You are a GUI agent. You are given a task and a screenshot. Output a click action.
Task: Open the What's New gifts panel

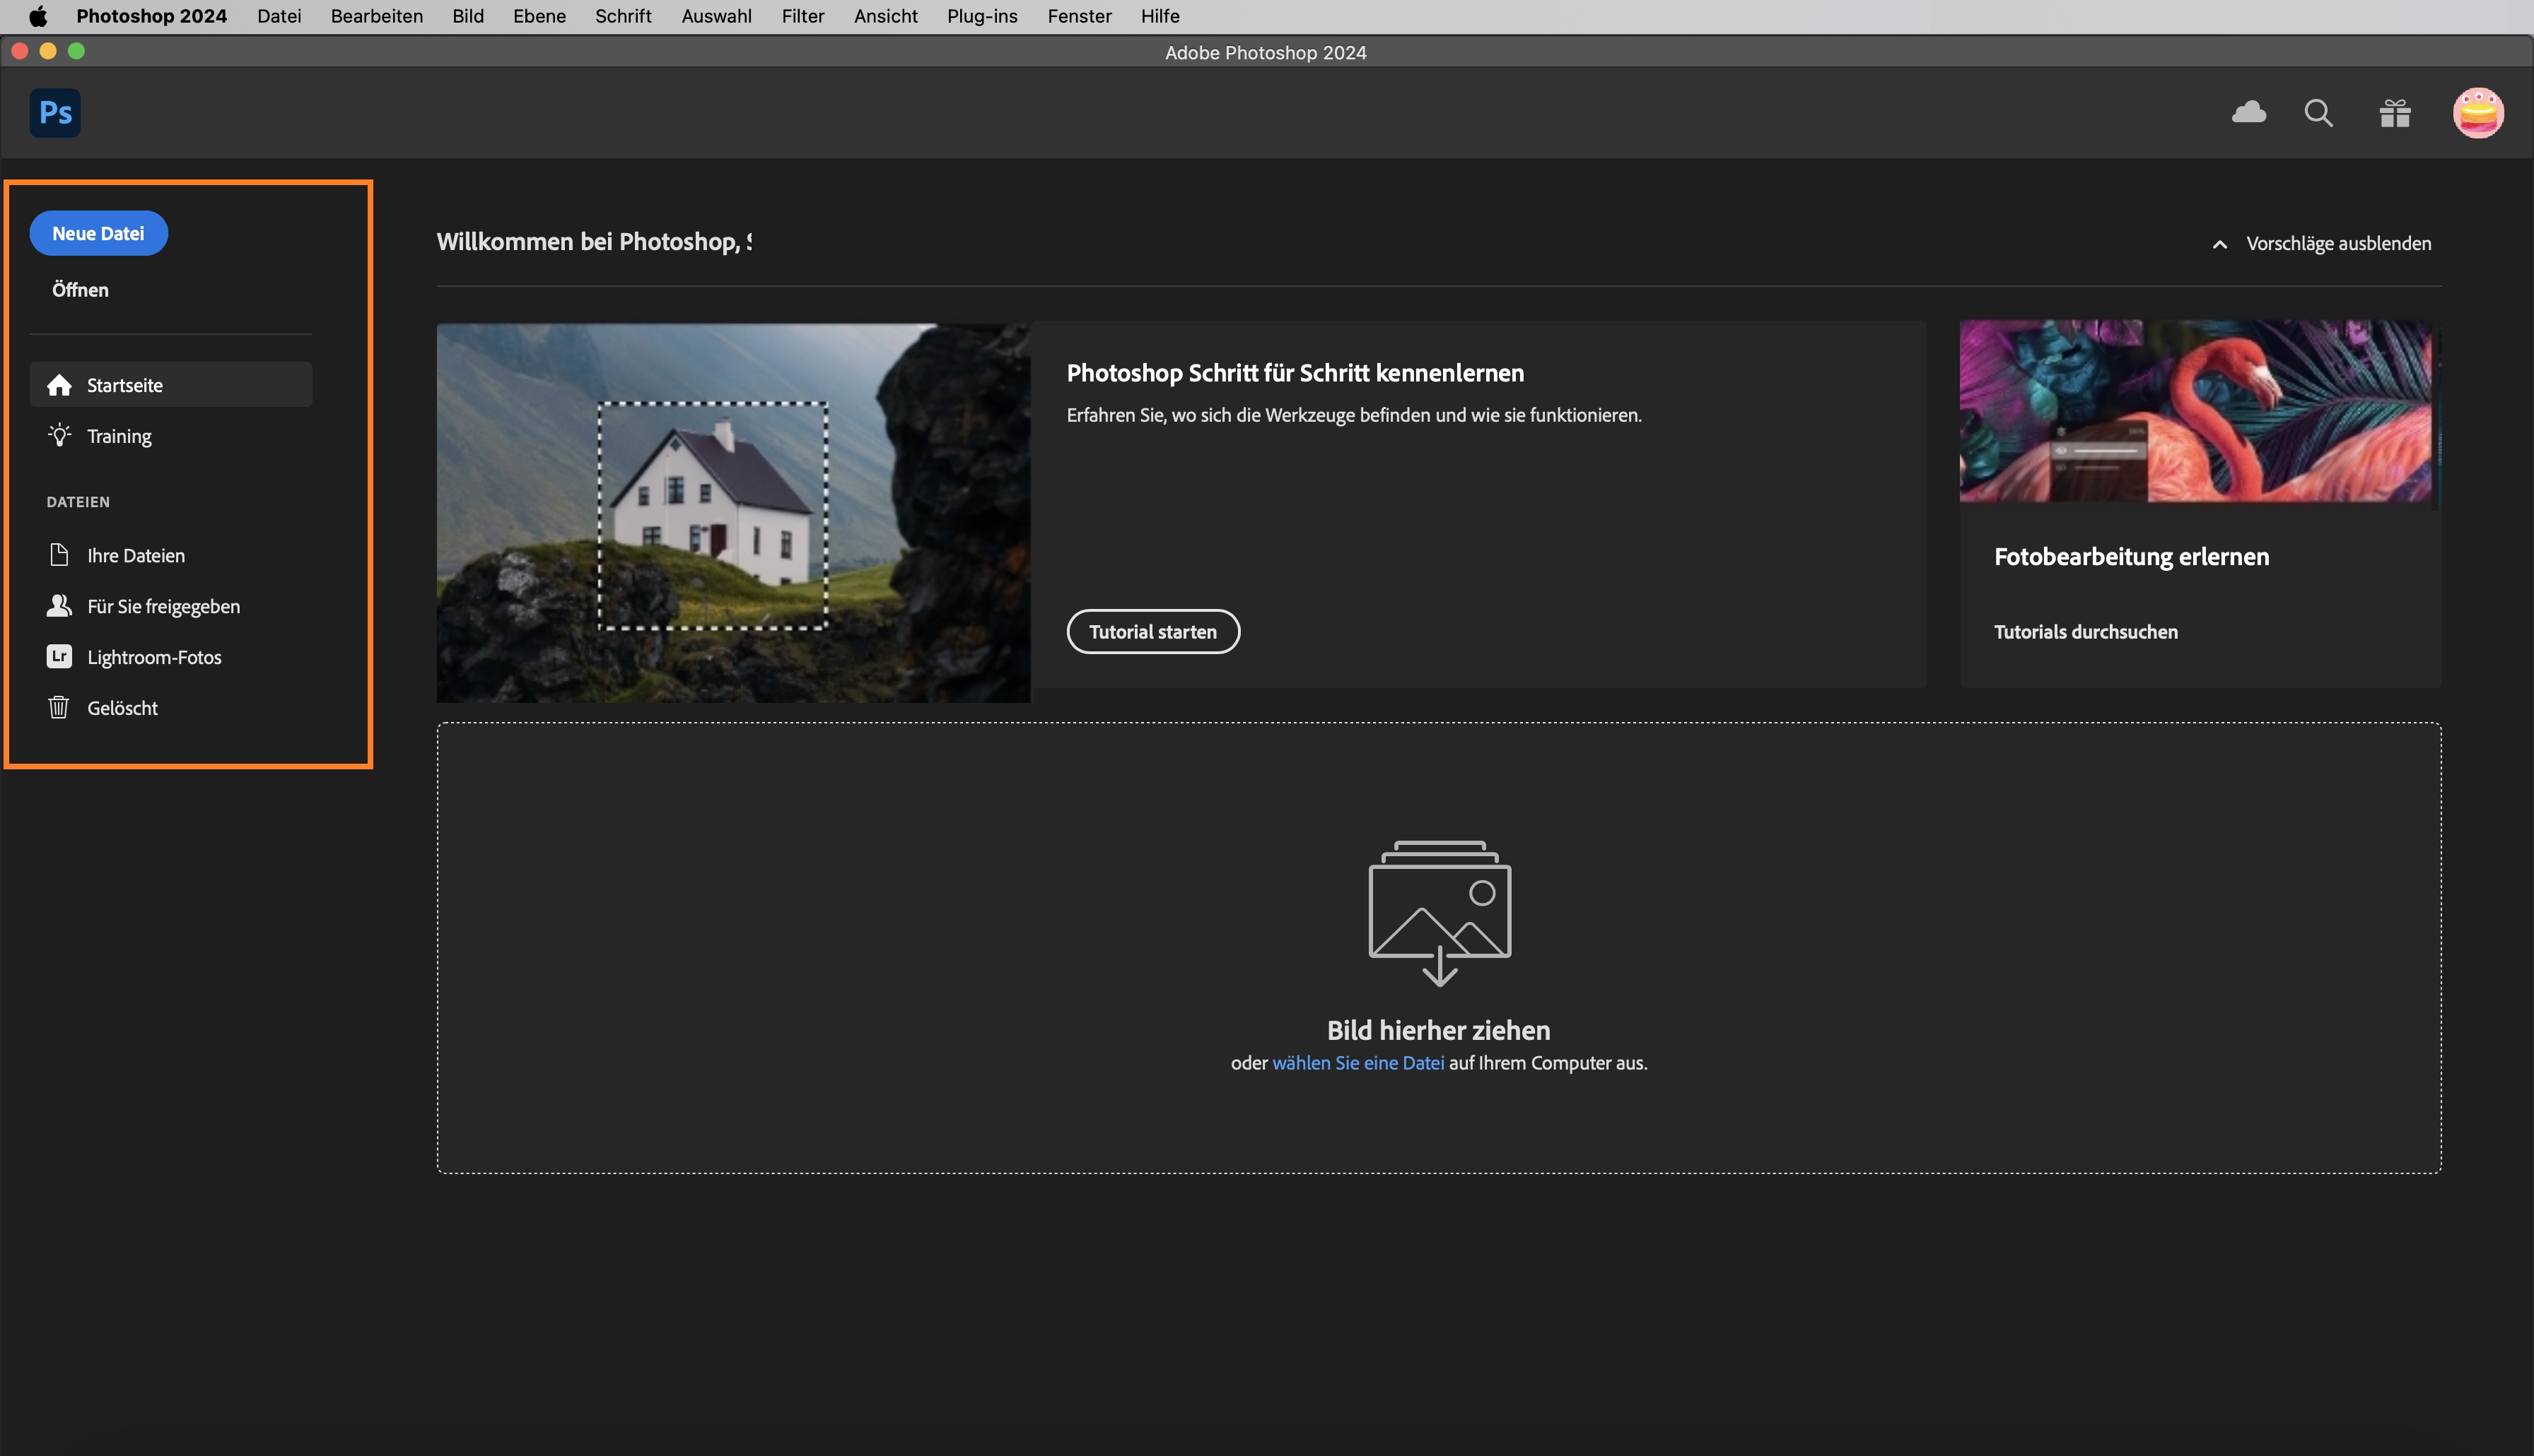coord(2394,112)
